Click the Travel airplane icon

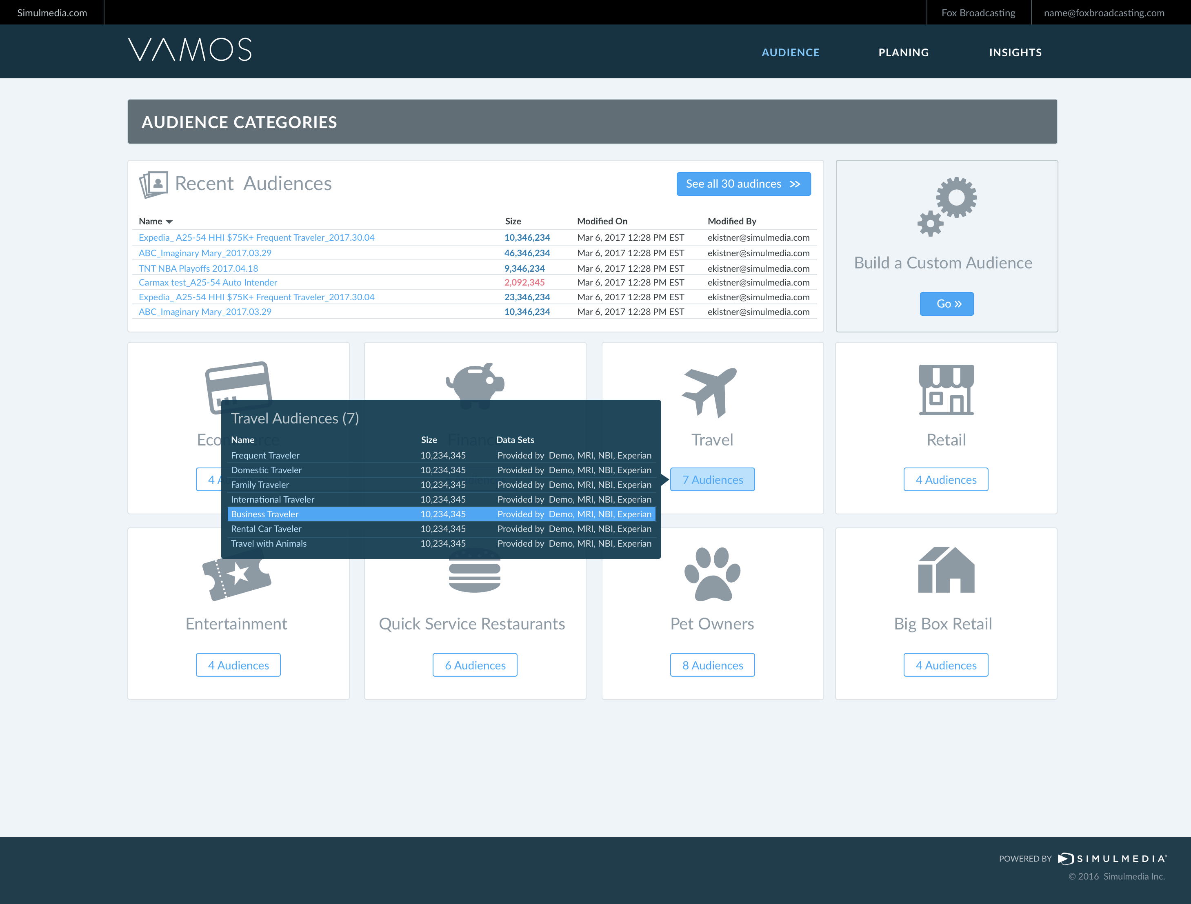pos(709,393)
